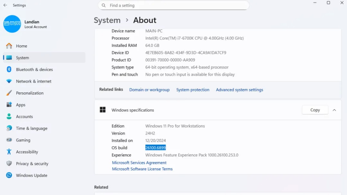Collapse the Windows specifications section
347x195 pixels.
[334, 110]
